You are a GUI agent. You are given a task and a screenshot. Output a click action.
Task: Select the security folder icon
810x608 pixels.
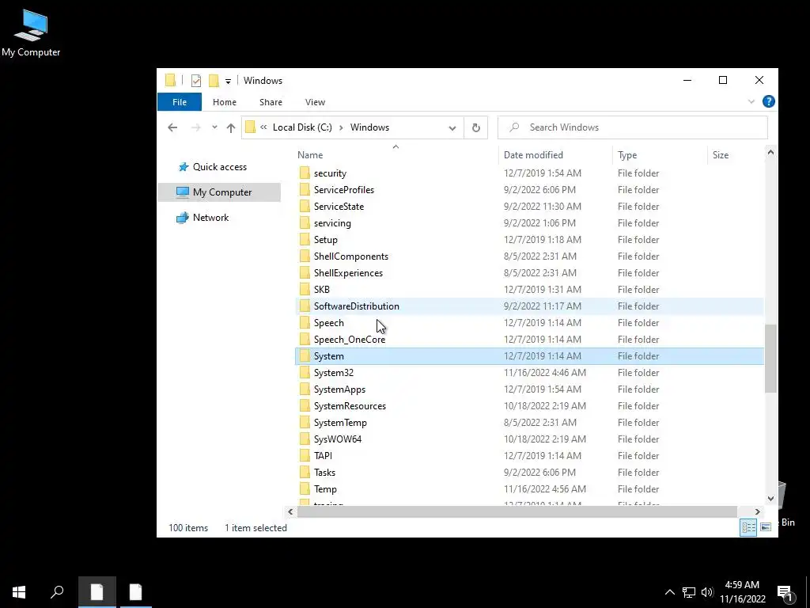(x=305, y=173)
